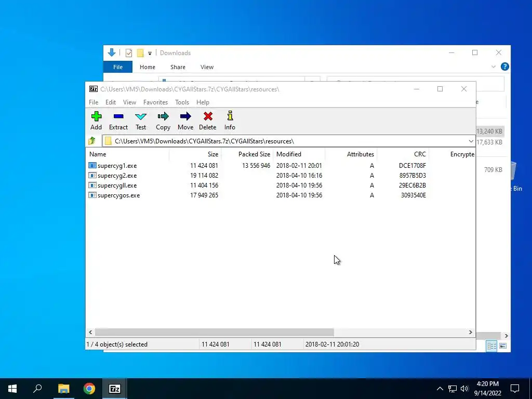Click the 7-Zip scrollbar right arrow
Viewport: 532px width, 399px height.
coord(470,332)
